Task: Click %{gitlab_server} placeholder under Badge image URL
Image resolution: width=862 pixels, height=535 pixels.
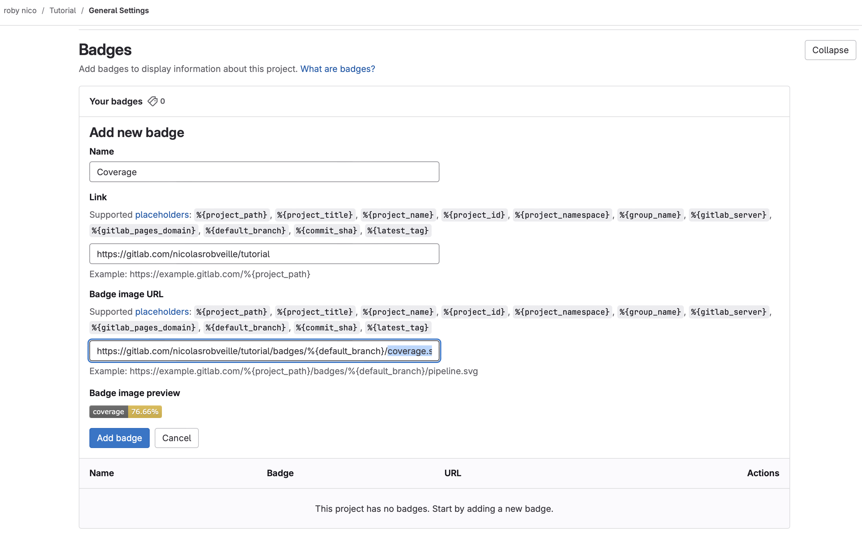Action: [x=729, y=312]
